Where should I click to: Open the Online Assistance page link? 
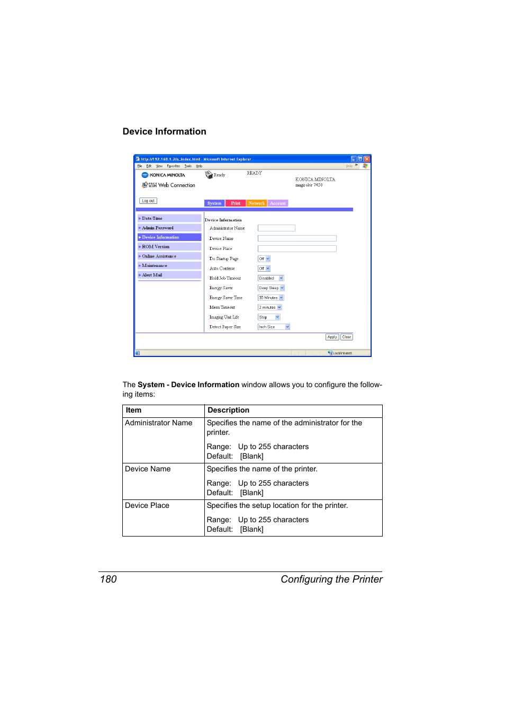(x=169, y=256)
